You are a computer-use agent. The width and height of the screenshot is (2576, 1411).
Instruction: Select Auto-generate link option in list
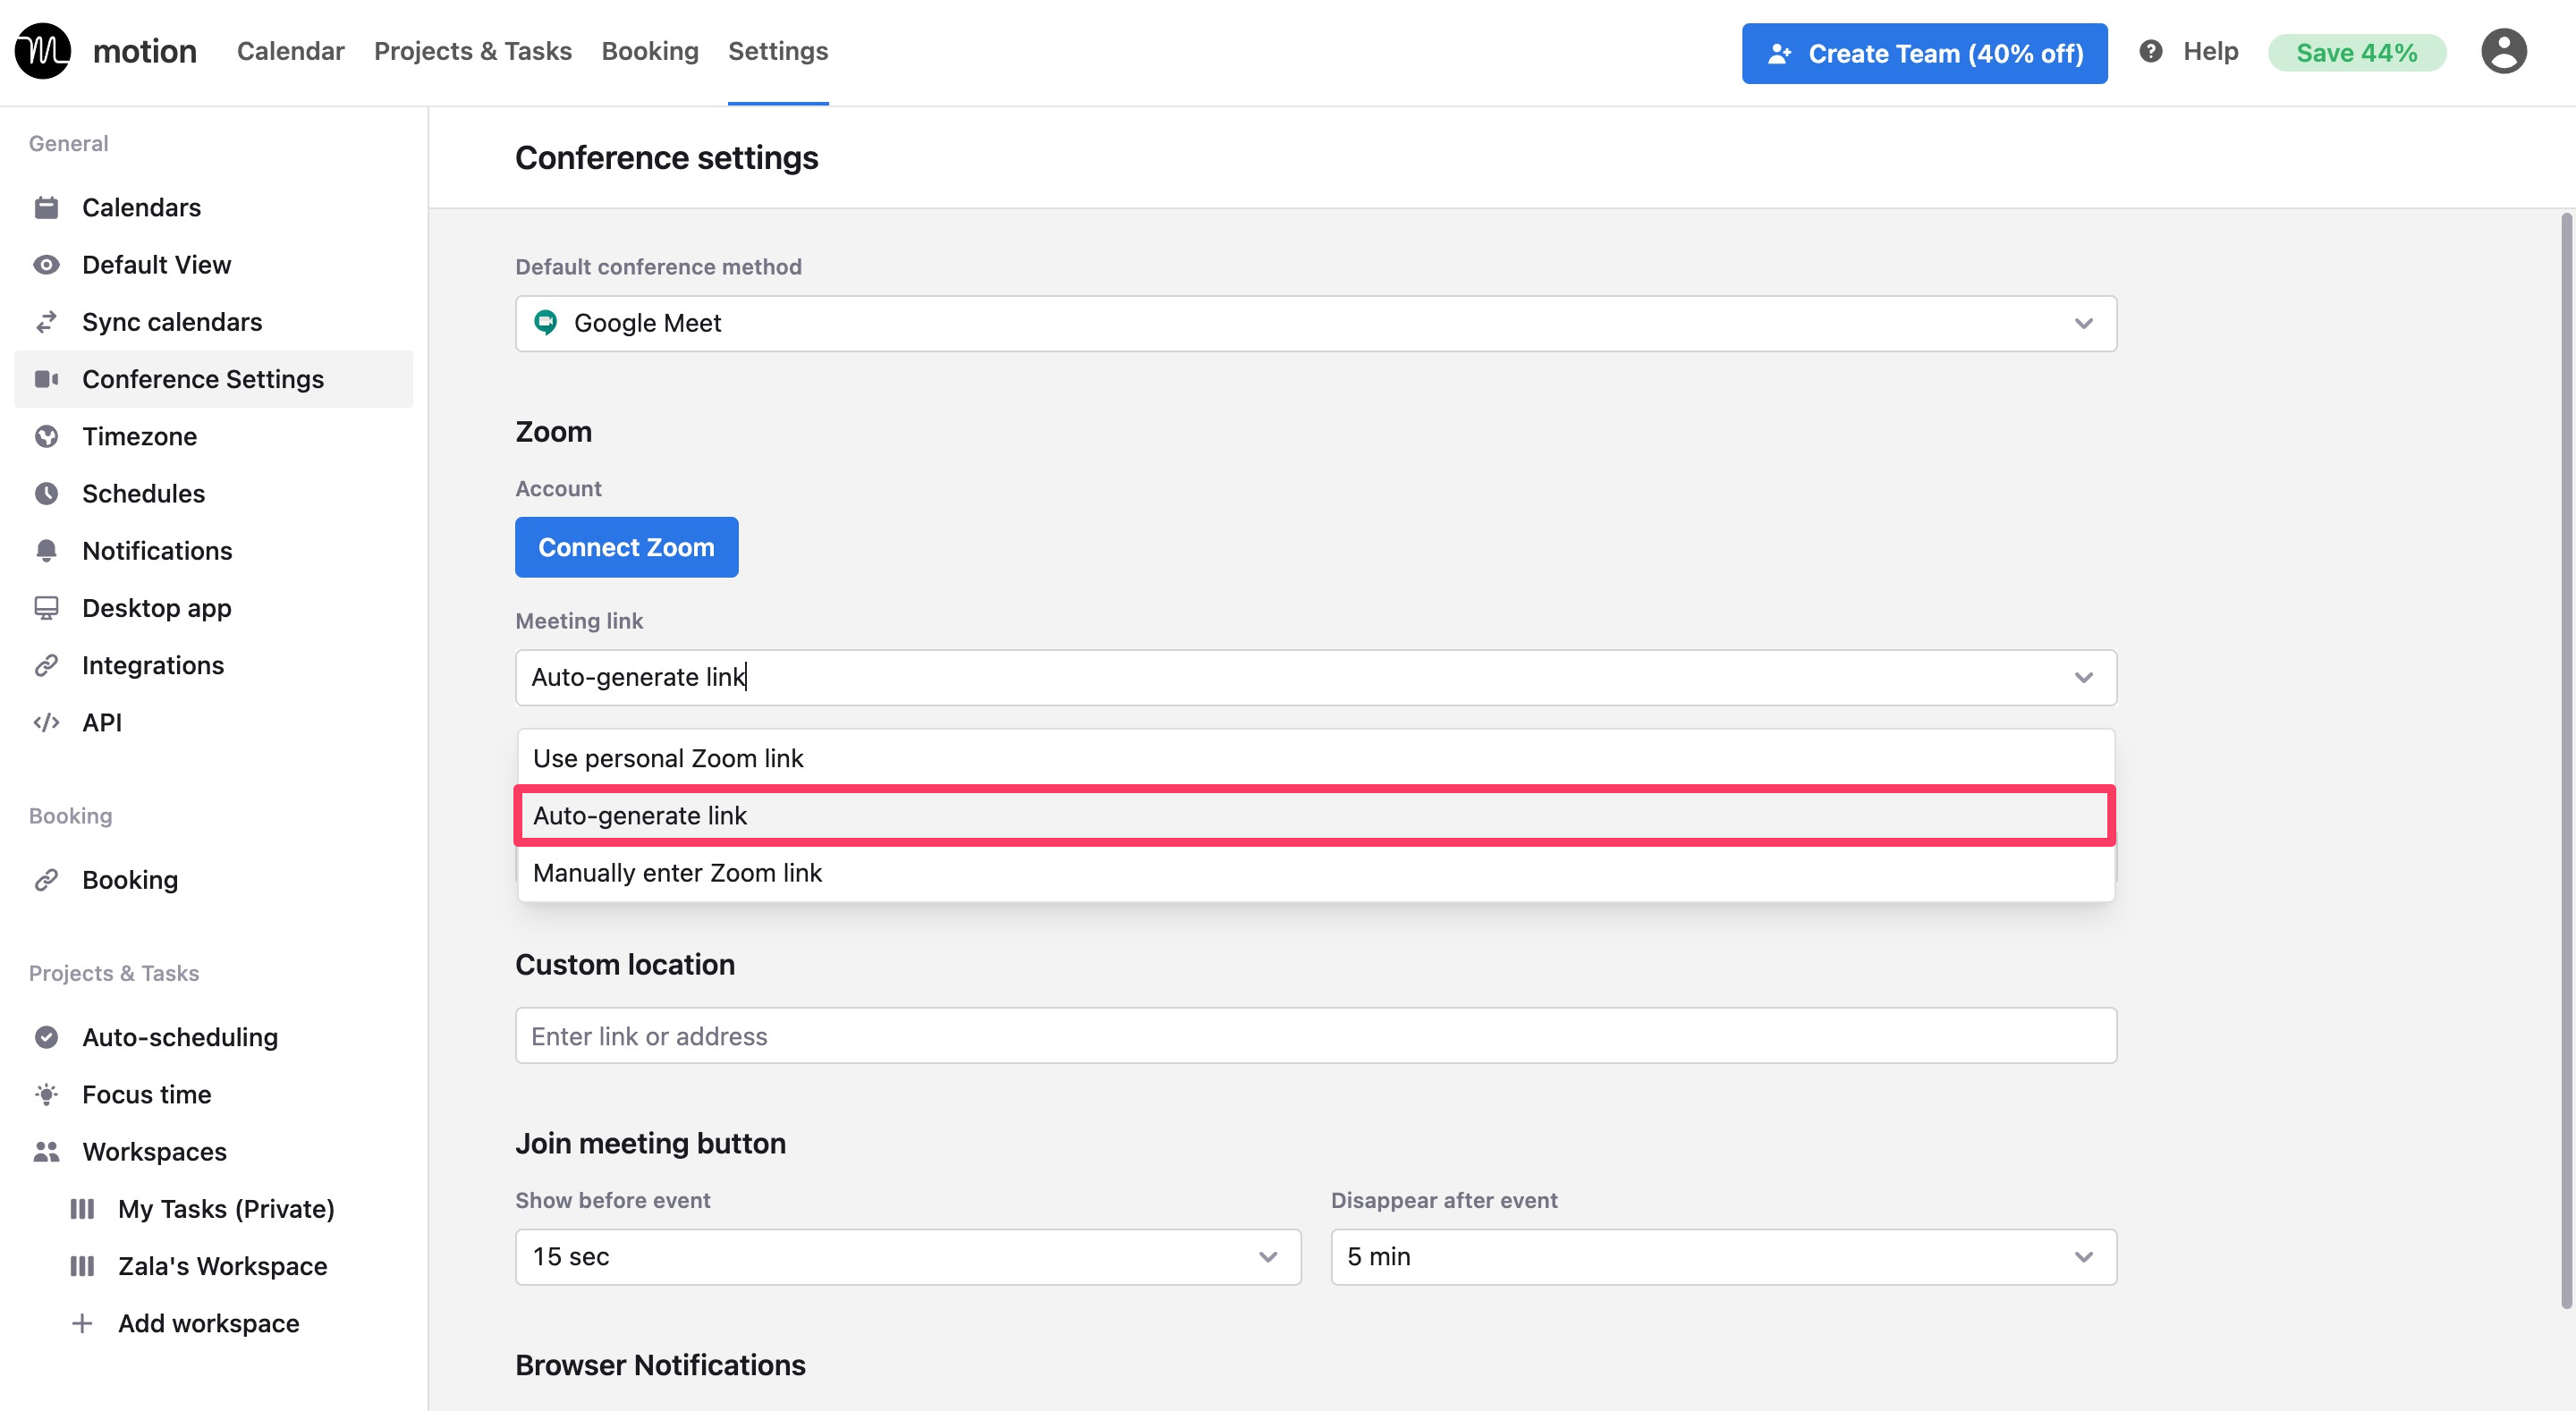(1315, 816)
